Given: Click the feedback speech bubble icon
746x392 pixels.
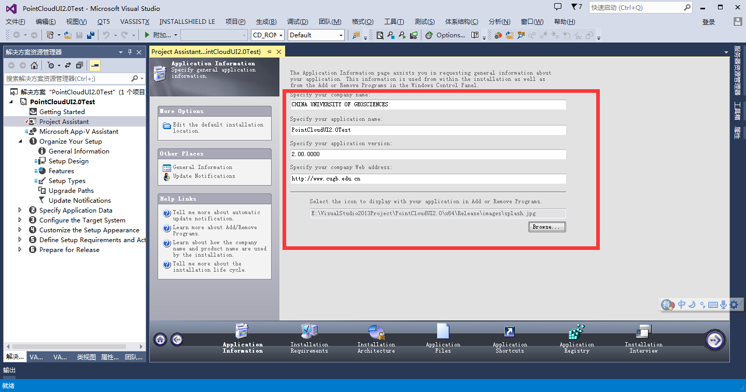Looking at the screenshot, I should pos(558,7).
